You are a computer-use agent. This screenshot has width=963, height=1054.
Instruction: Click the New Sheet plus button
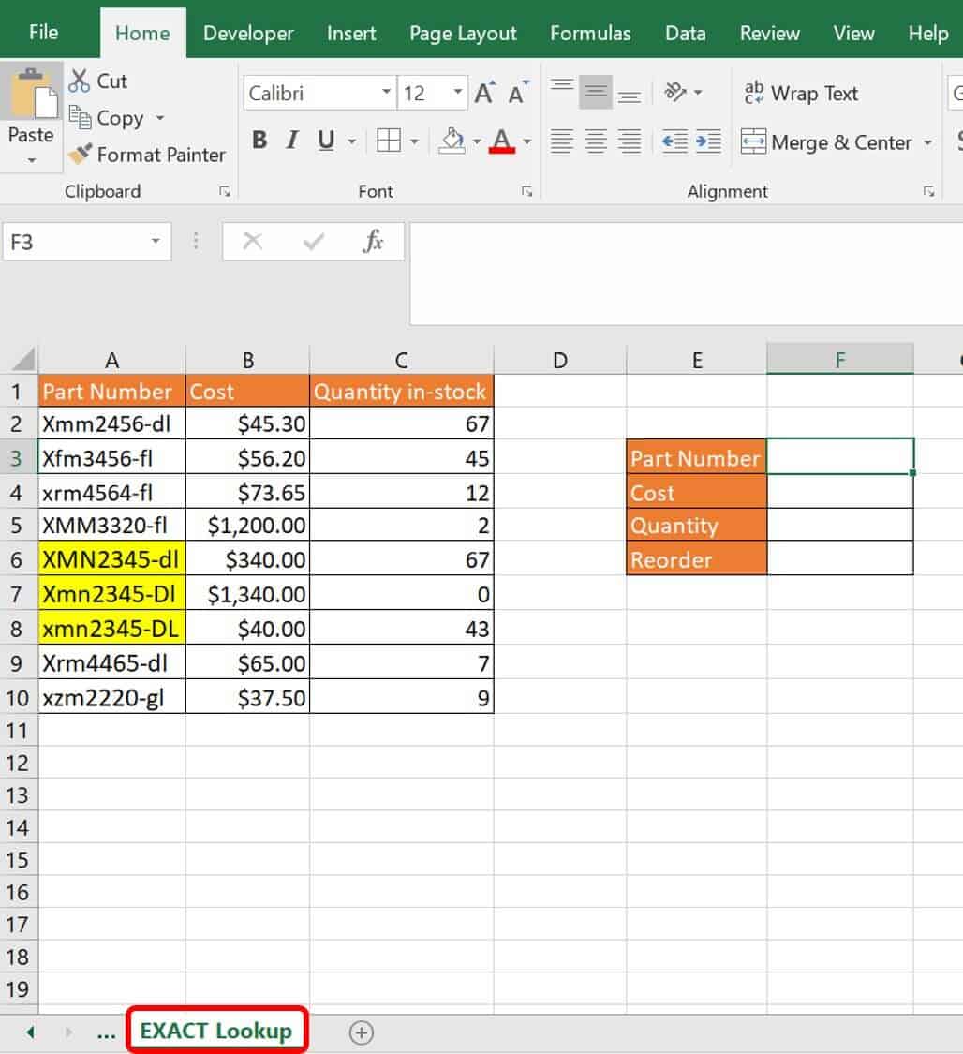[x=362, y=1032]
